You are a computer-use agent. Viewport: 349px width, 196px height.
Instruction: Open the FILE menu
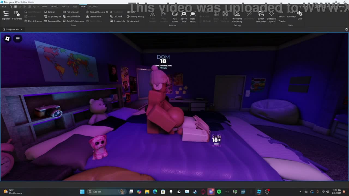tap(4, 7)
